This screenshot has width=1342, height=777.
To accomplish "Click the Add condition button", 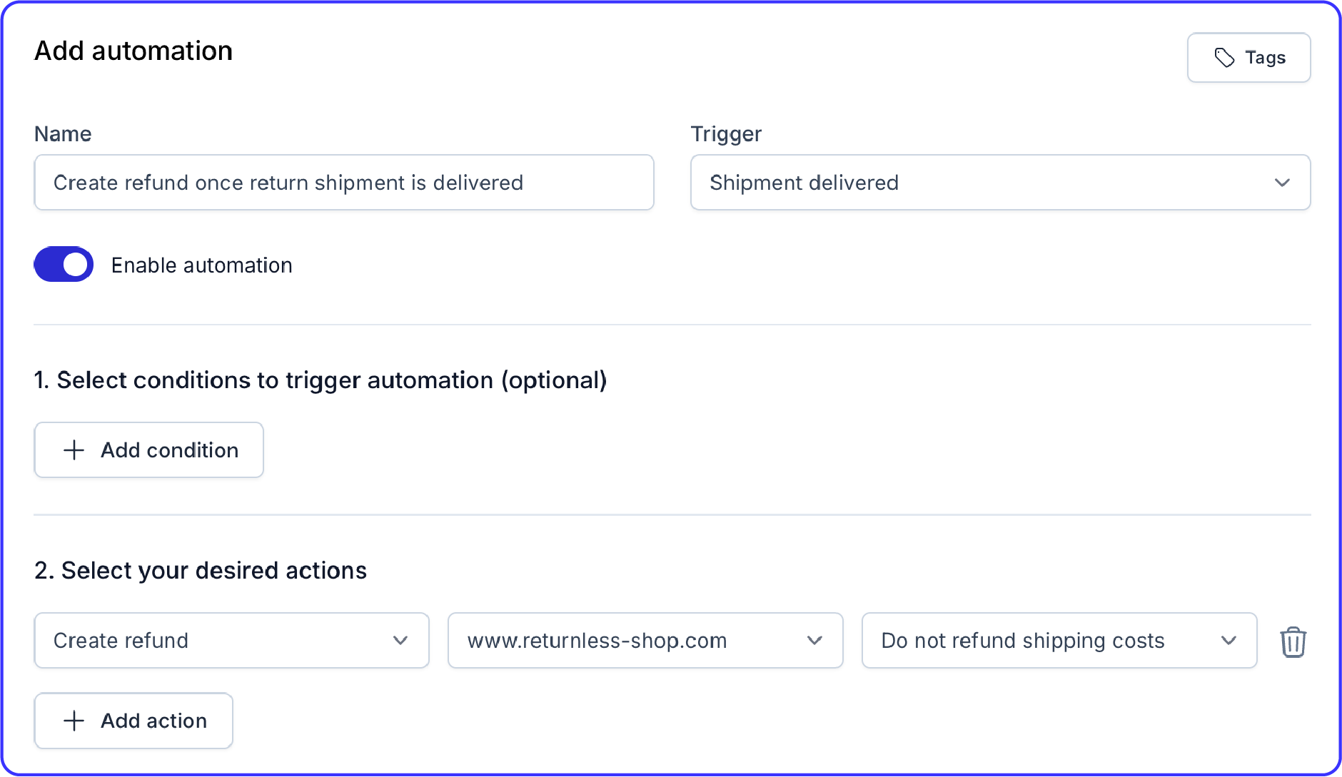I will (148, 450).
